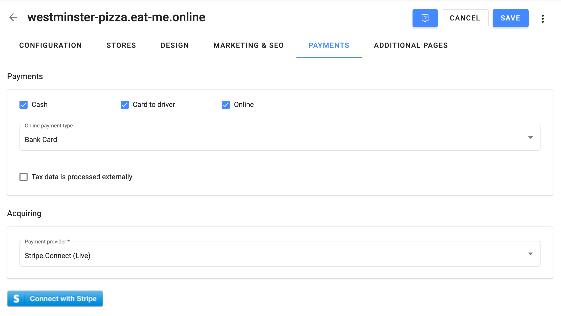561x316 pixels.
Task: Uncheck the Card to driver checkbox
Action: 125,105
